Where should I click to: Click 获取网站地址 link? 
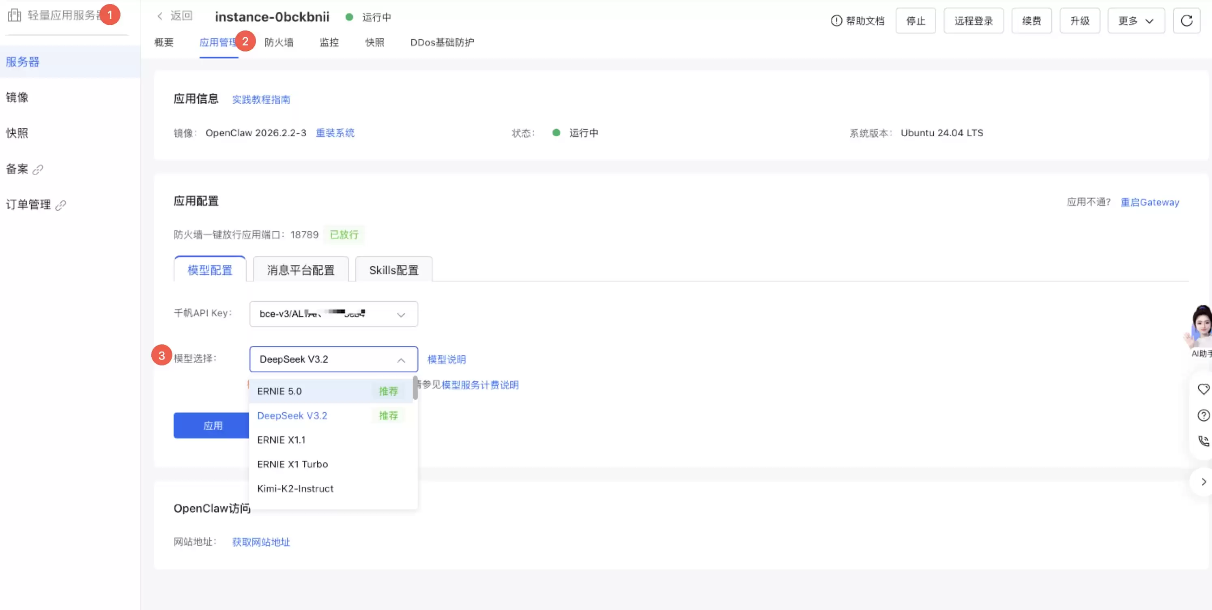tap(261, 542)
